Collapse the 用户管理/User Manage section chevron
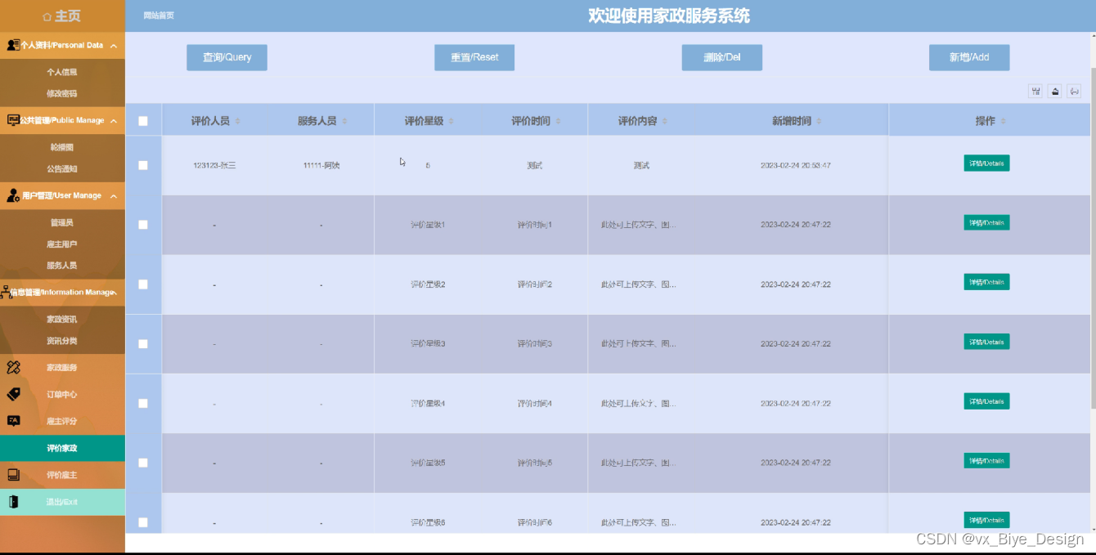Screen dimensions: 1096x555 (114, 196)
